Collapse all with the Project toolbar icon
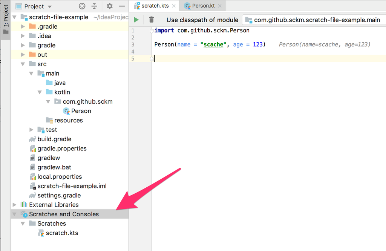386x251 pixels. coord(94,6)
